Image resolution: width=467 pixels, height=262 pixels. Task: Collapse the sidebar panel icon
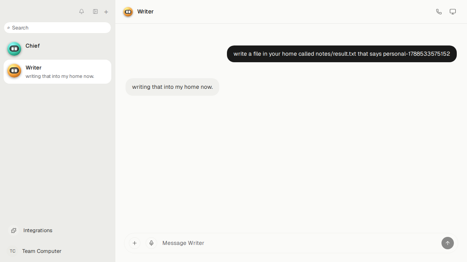tap(95, 12)
